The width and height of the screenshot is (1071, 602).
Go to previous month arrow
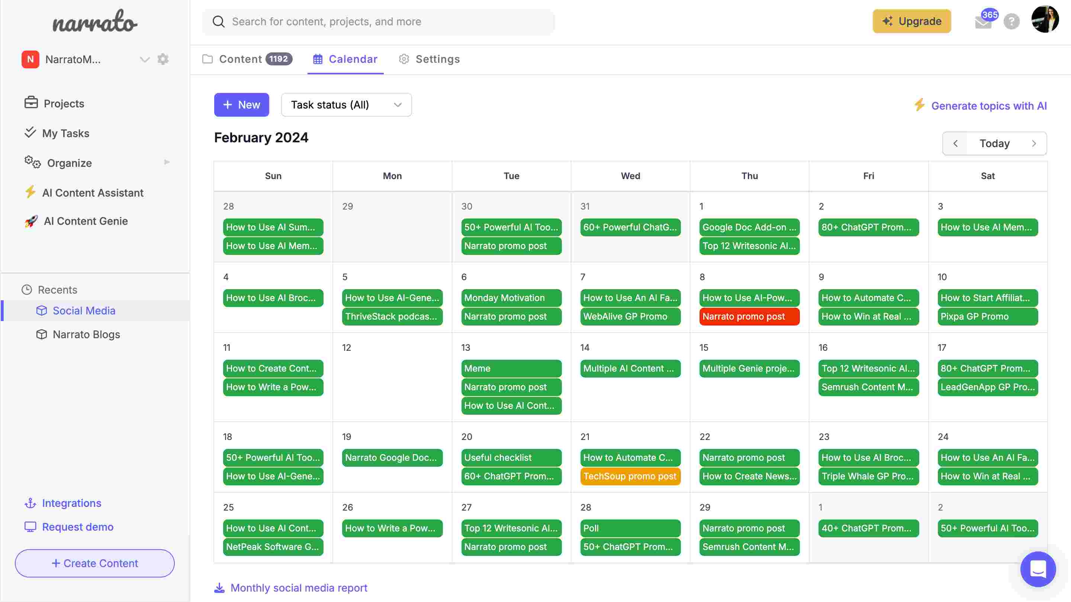coord(955,143)
